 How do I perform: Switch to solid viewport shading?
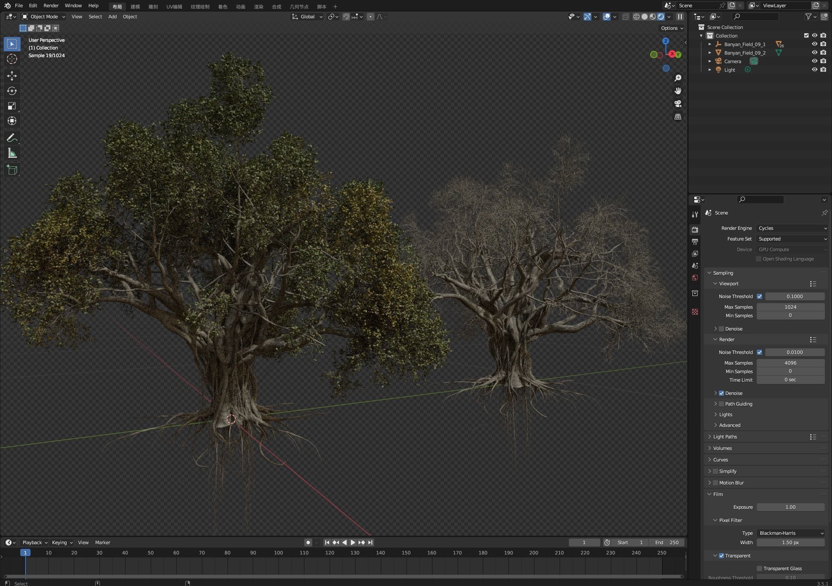[x=645, y=17]
